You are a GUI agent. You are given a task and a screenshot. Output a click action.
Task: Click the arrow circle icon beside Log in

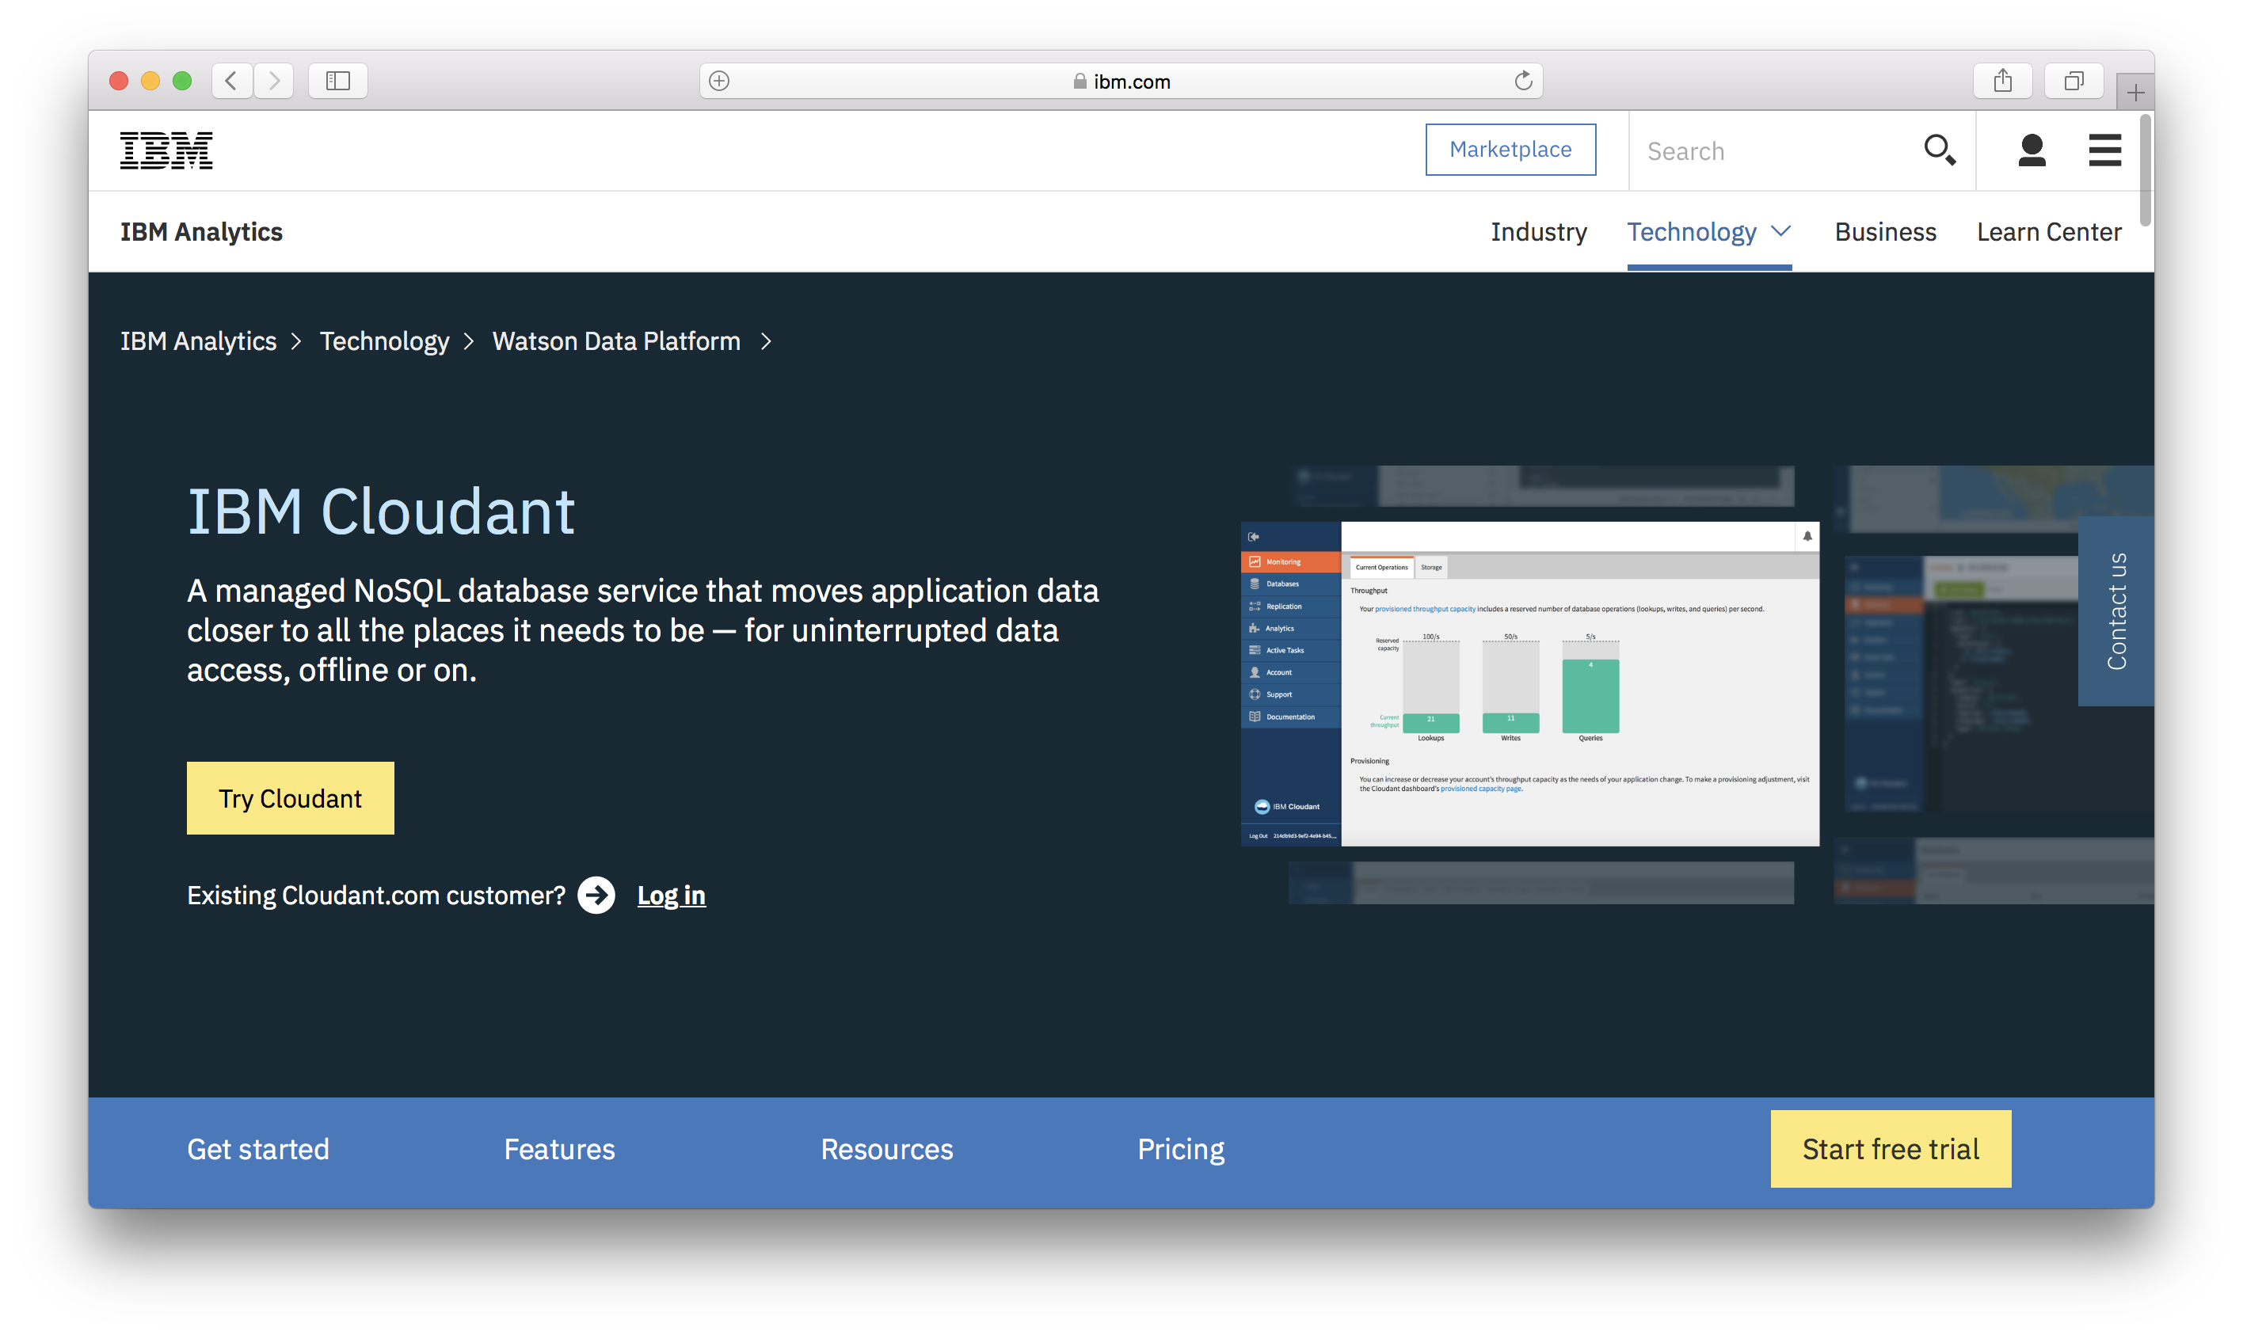click(596, 894)
